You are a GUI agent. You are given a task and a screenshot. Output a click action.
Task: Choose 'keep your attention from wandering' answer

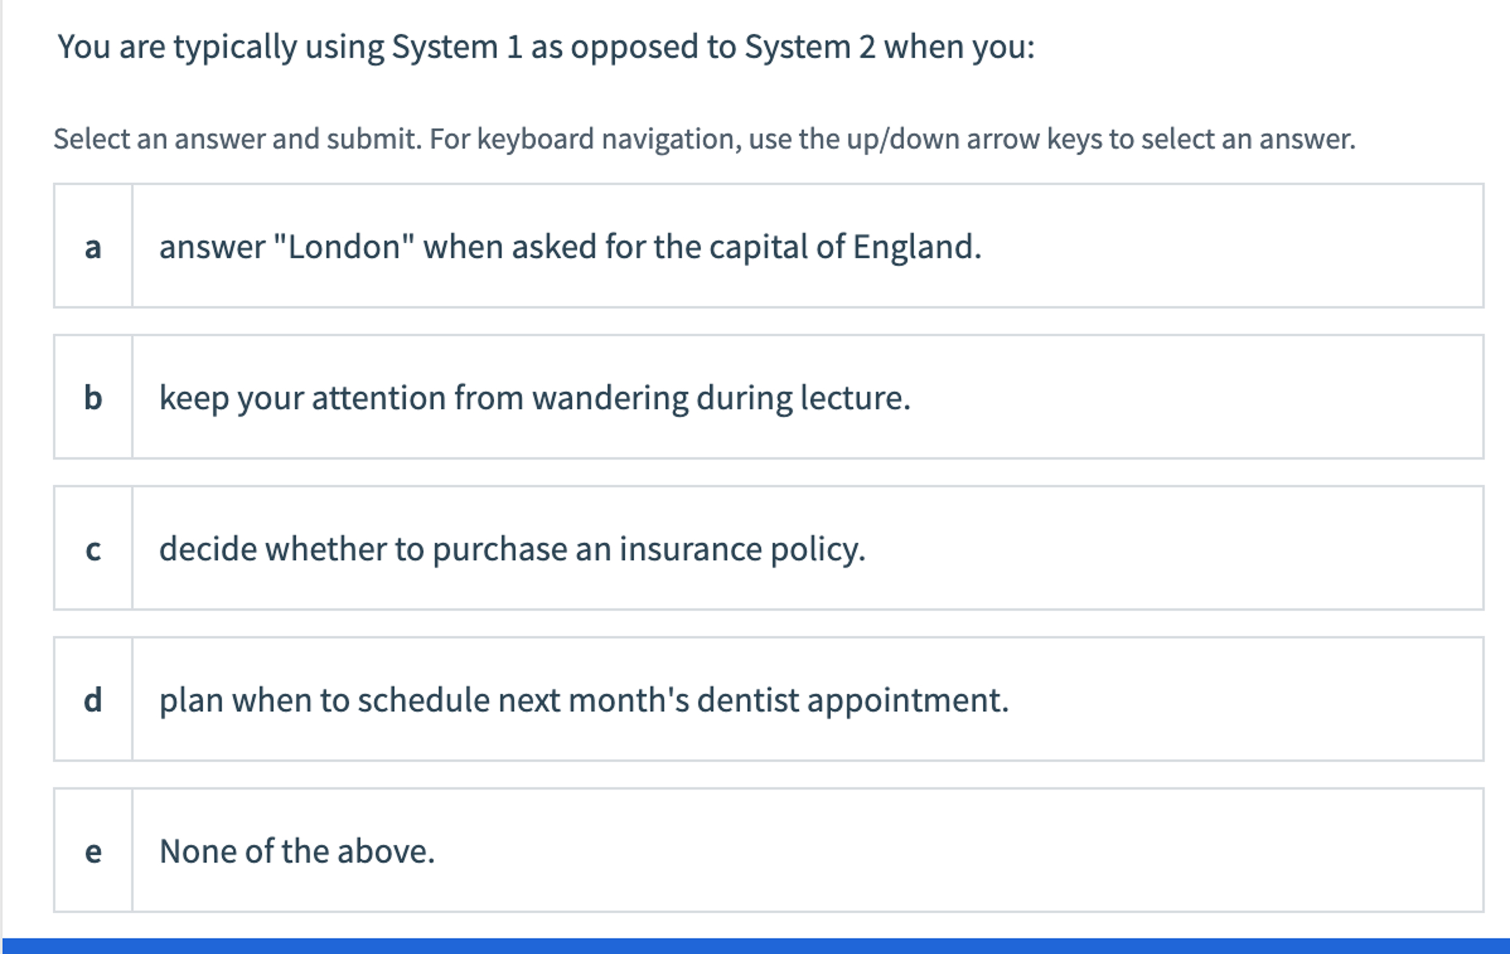tap(534, 397)
